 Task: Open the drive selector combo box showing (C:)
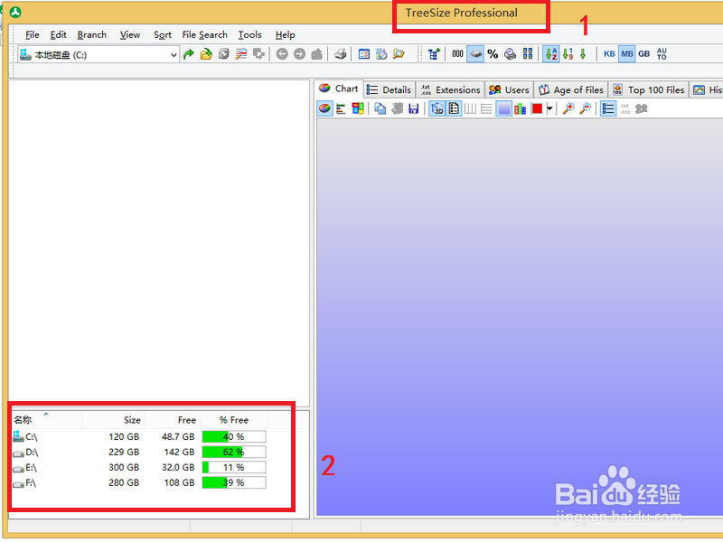[x=99, y=55]
